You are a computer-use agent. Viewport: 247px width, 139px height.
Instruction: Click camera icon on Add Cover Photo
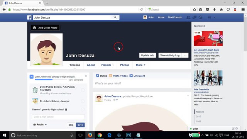[34, 28]
